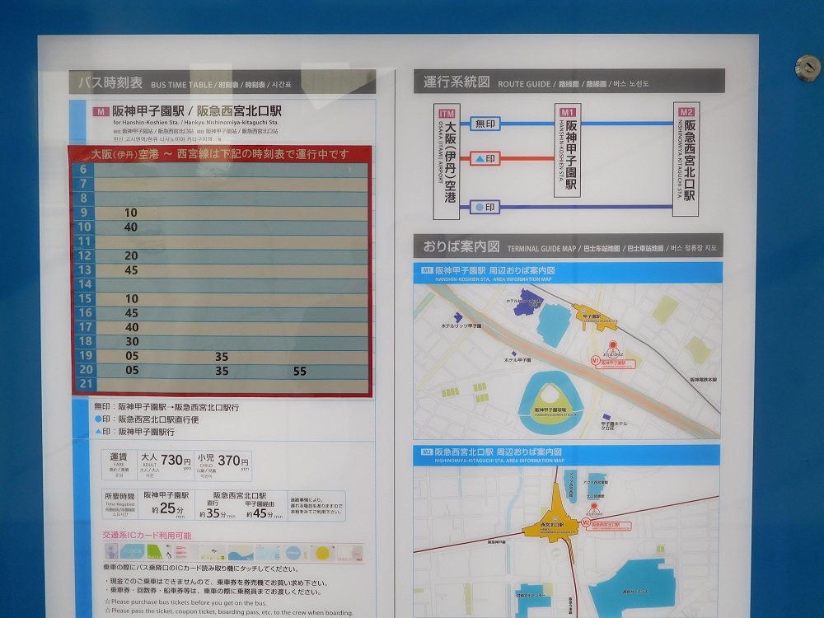Viewport: 824px width, 618px height.
Task: Click the pink 交通系ICカード利用可能 heading
Action: click(147, 536)
